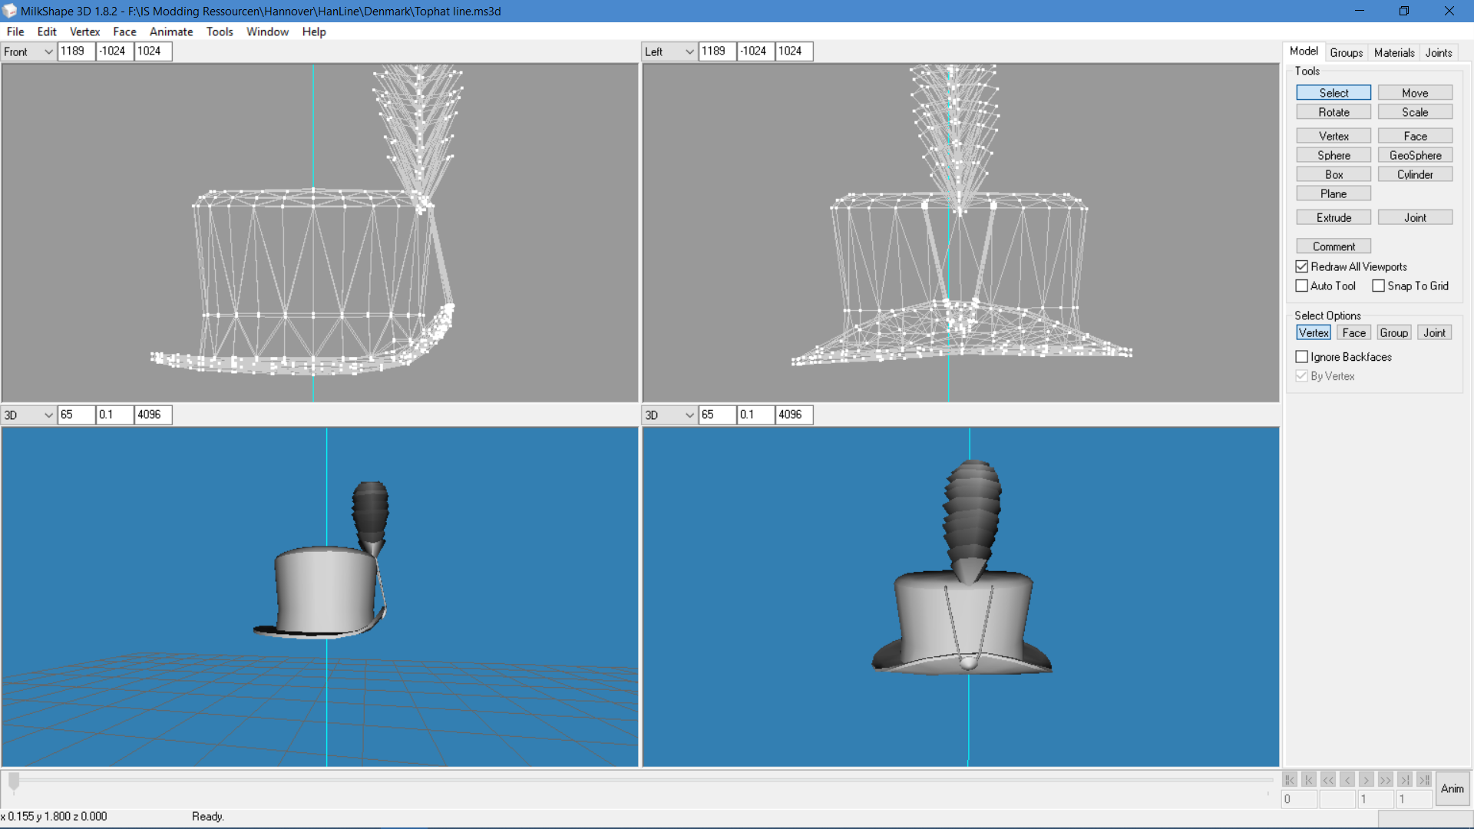This screenshot has height=829, width=1474.
Task: Activate the Move tool button
Action: [1415, 93]
